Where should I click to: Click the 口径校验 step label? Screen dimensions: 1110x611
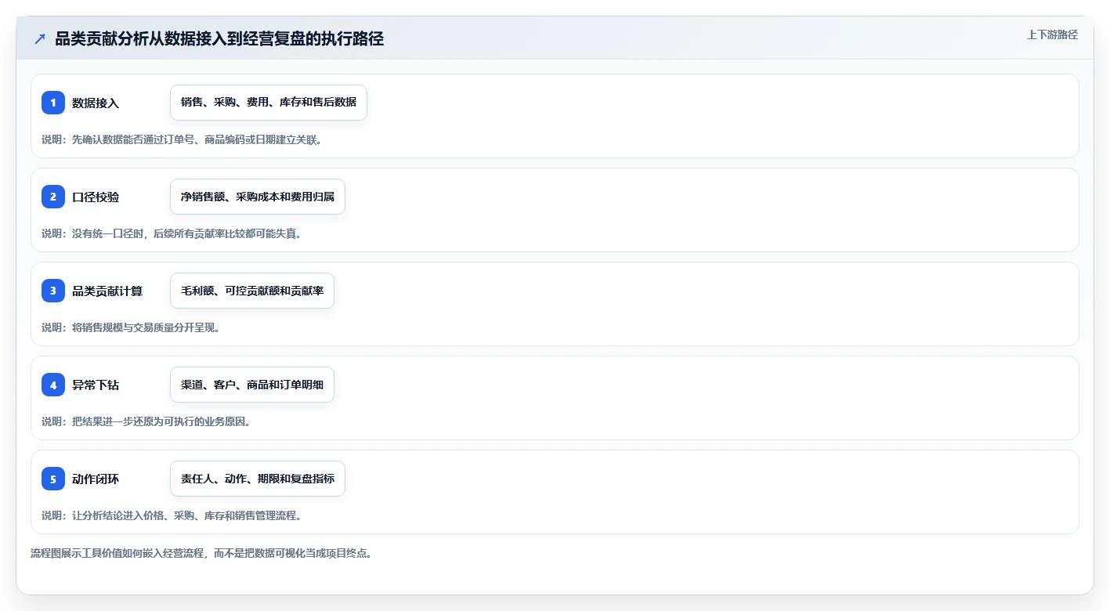(96, 197)
